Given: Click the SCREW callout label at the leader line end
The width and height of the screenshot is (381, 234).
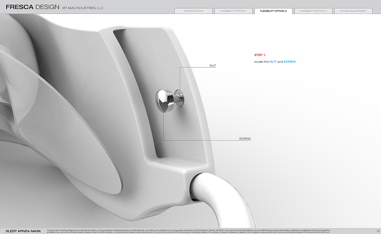Looking at the screenshot, I should pos(245,139).
